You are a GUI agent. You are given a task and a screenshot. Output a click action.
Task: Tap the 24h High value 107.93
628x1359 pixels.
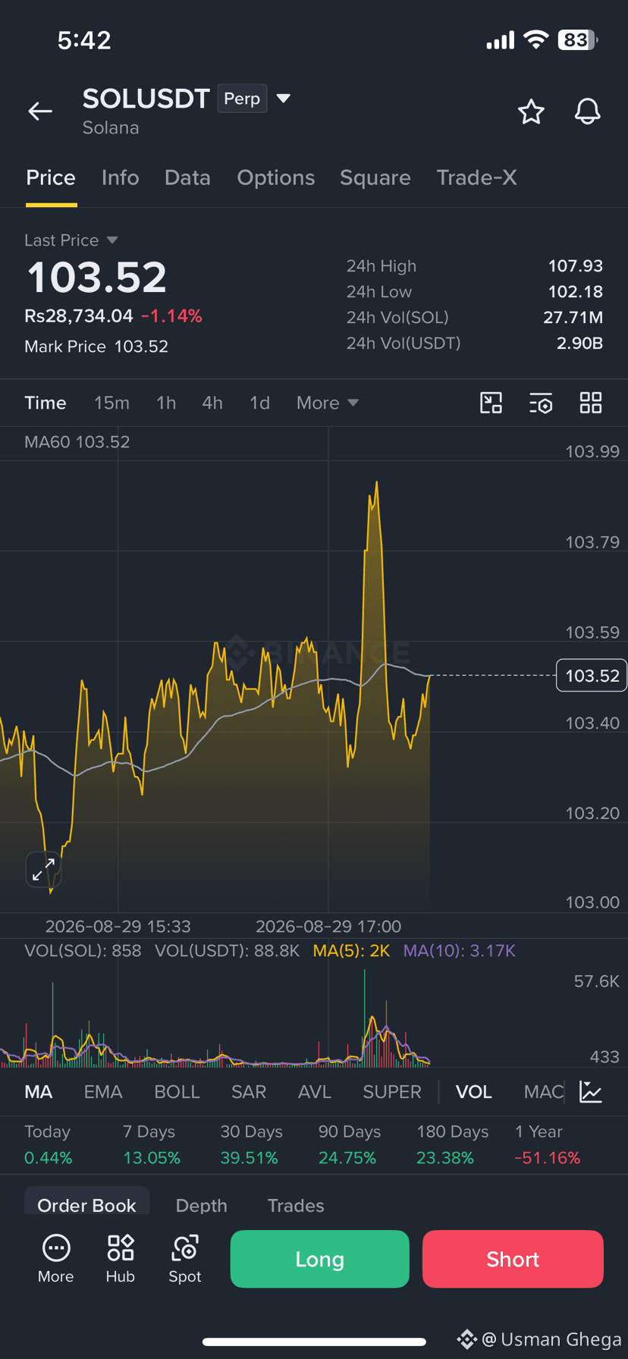[x=576, y=266]
